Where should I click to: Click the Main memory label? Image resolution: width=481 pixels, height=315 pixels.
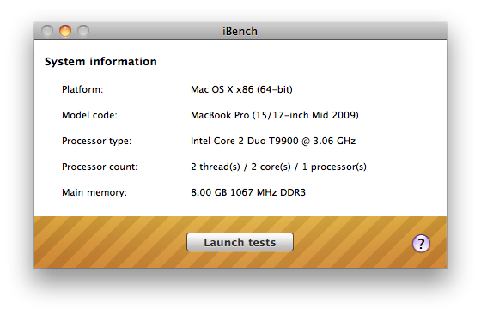coord(94,192)
